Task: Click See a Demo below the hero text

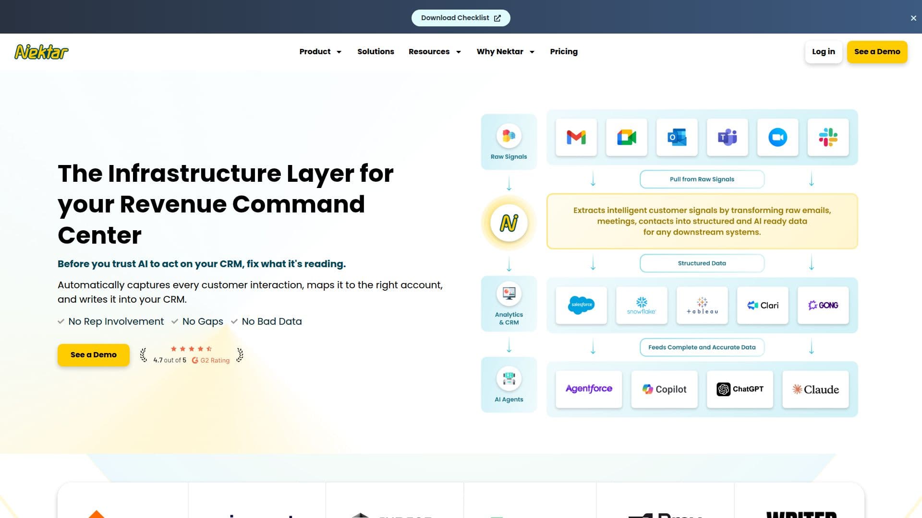Action: click(94, 355)
